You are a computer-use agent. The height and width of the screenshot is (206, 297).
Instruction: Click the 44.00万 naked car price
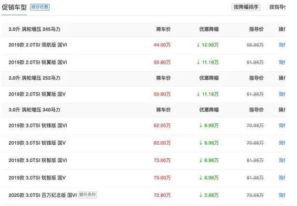pyautogui.click(x=162, y=45)
